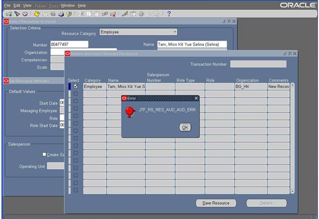Viewport: 319px width, 219px height.
Task: Open the Tools menu
Action: pyautogui.click(x=53, y=6)
